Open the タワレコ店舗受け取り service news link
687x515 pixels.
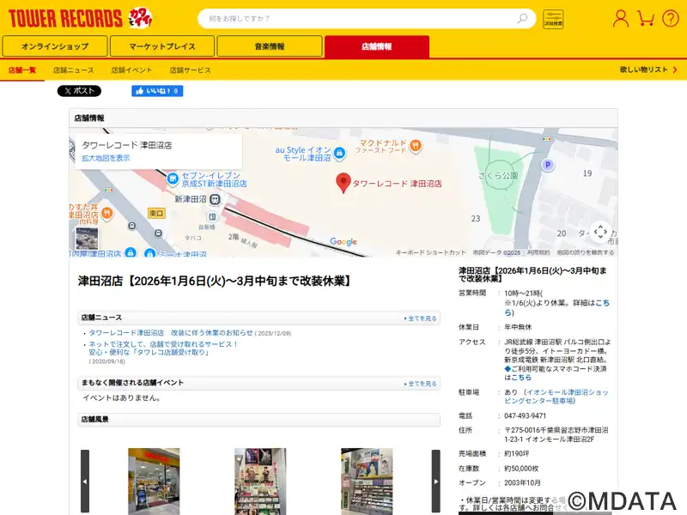[x=163, y=348]
